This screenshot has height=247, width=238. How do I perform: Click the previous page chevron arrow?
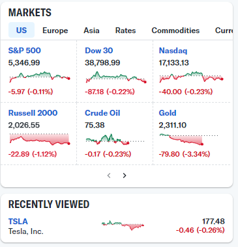click(109, 175)
